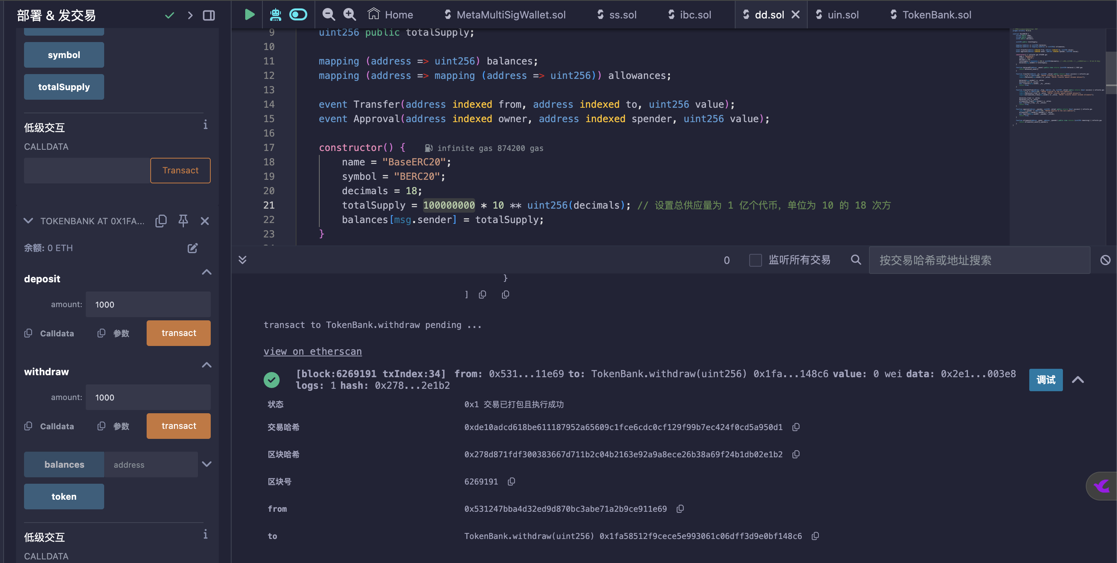Open low level interaction info icon near top
The image size is (1117, 563).
point(205,125)
